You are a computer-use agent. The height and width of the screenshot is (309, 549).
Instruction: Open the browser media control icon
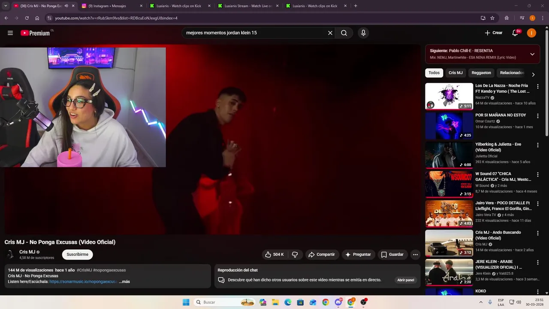coord(522,18)
